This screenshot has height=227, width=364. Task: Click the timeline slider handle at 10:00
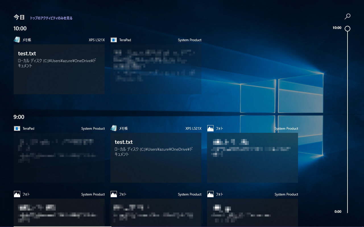(347, 29)
